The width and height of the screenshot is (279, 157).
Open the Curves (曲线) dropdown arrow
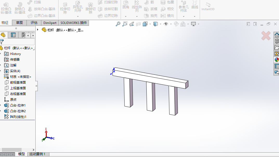195,17
